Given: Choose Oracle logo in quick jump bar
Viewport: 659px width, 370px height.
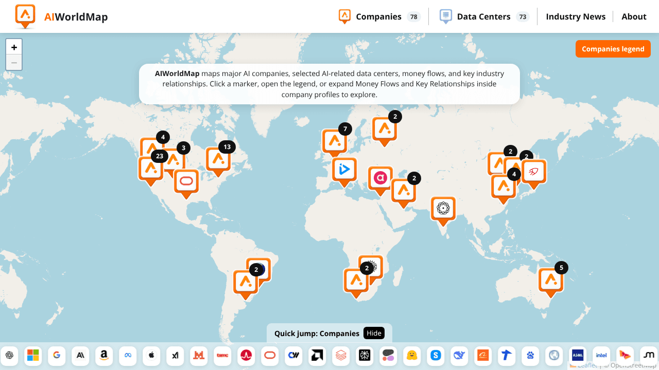Looking at the screenshot, I should point(270,355).
